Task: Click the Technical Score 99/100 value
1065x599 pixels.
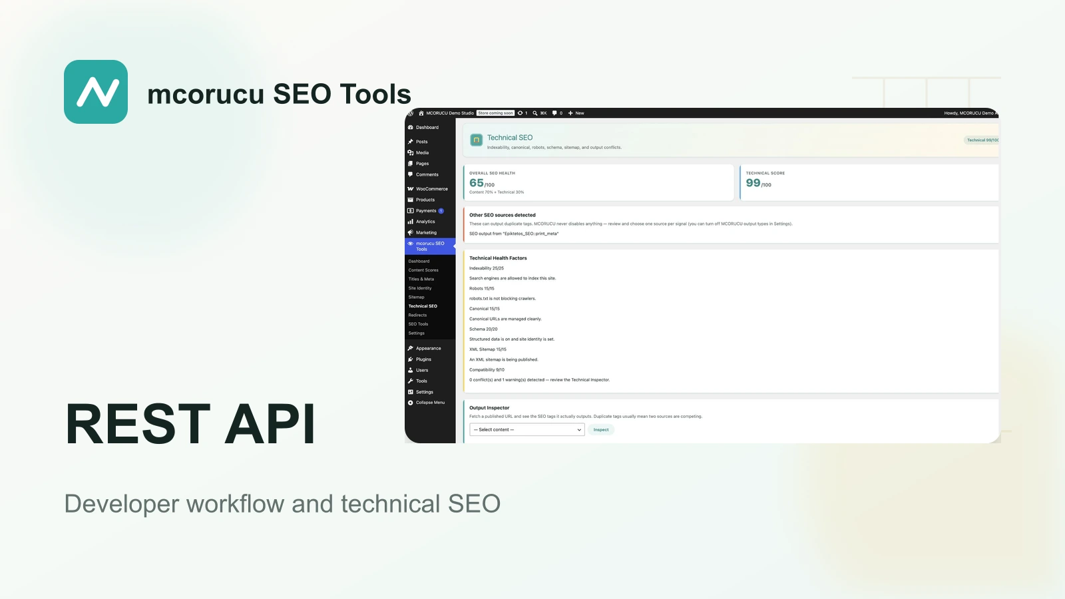Action: tap(758, 183)
